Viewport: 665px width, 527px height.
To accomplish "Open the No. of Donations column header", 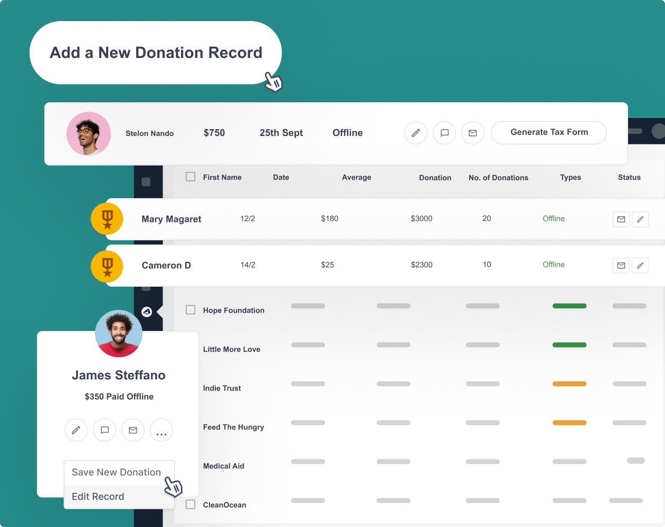I will point(498,178).
